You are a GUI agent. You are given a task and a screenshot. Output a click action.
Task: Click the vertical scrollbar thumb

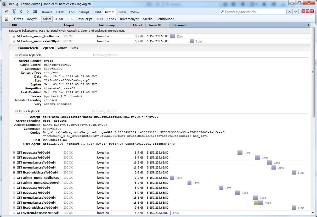coord(313,72)
